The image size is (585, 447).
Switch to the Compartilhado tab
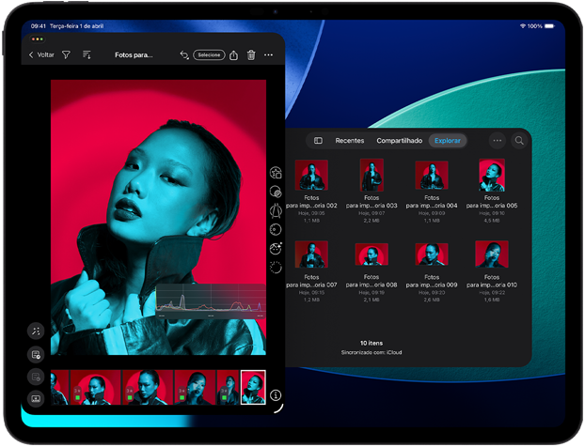pyautogui.click(x=399, y=141)
